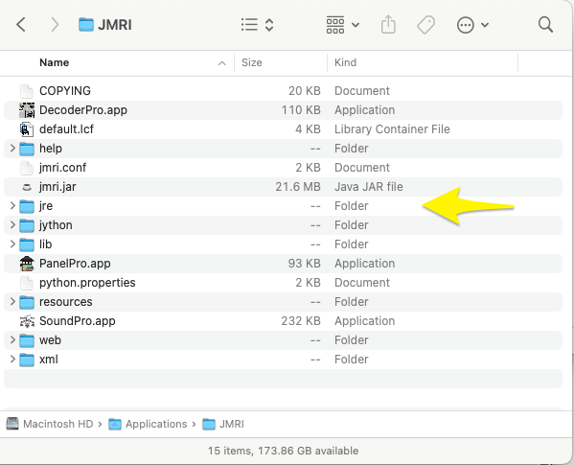This screenshot has height=465, width=574.
Task: Click the SoundPro.app icon
Action: coord(27,321)
